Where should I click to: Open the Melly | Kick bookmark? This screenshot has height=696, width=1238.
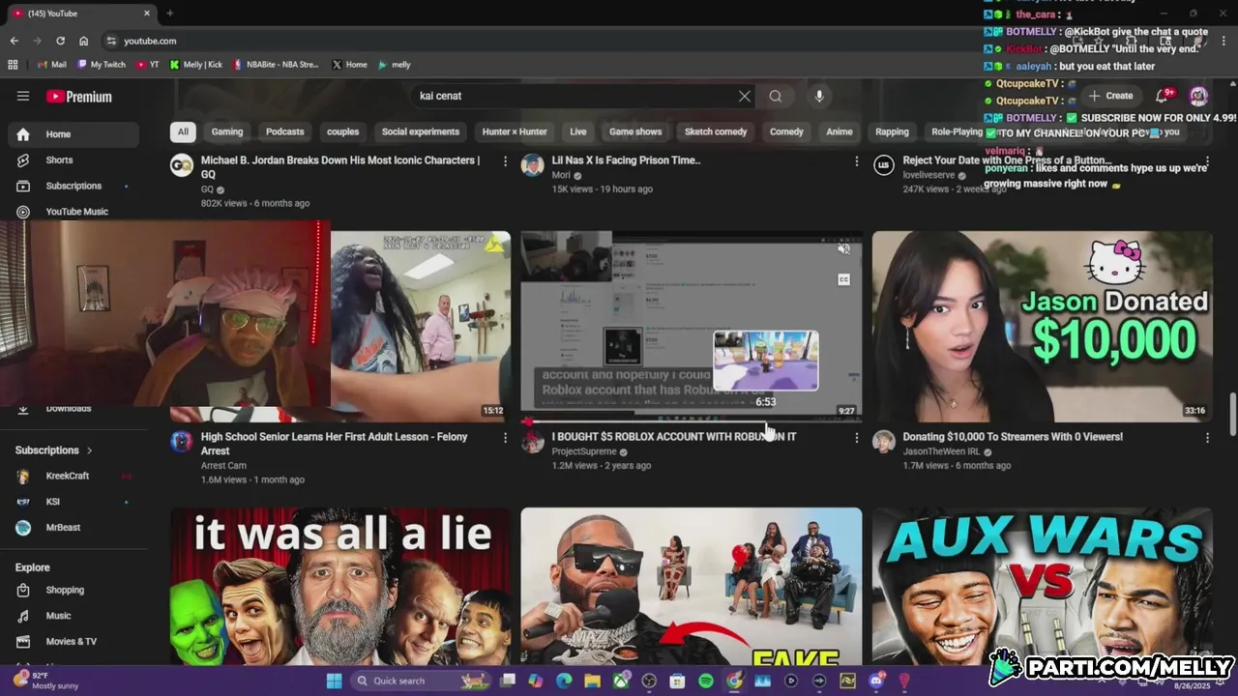tap(196, 65)
